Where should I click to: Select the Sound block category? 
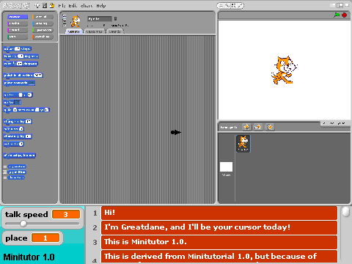pyautogui.click(x=18, y=30)
